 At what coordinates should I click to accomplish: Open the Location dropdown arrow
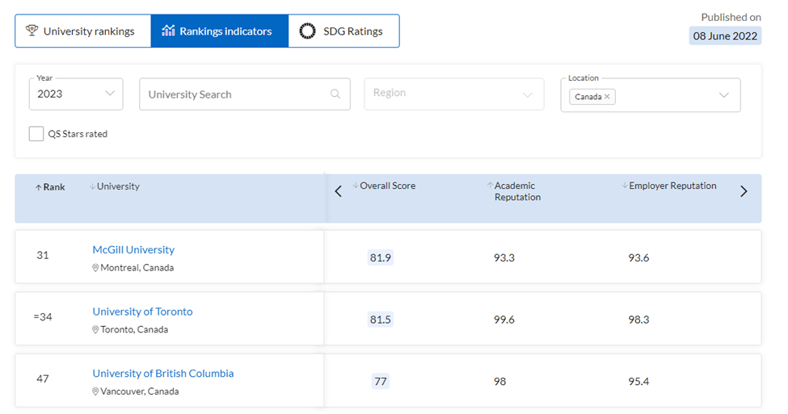click(x=723, y=95)
